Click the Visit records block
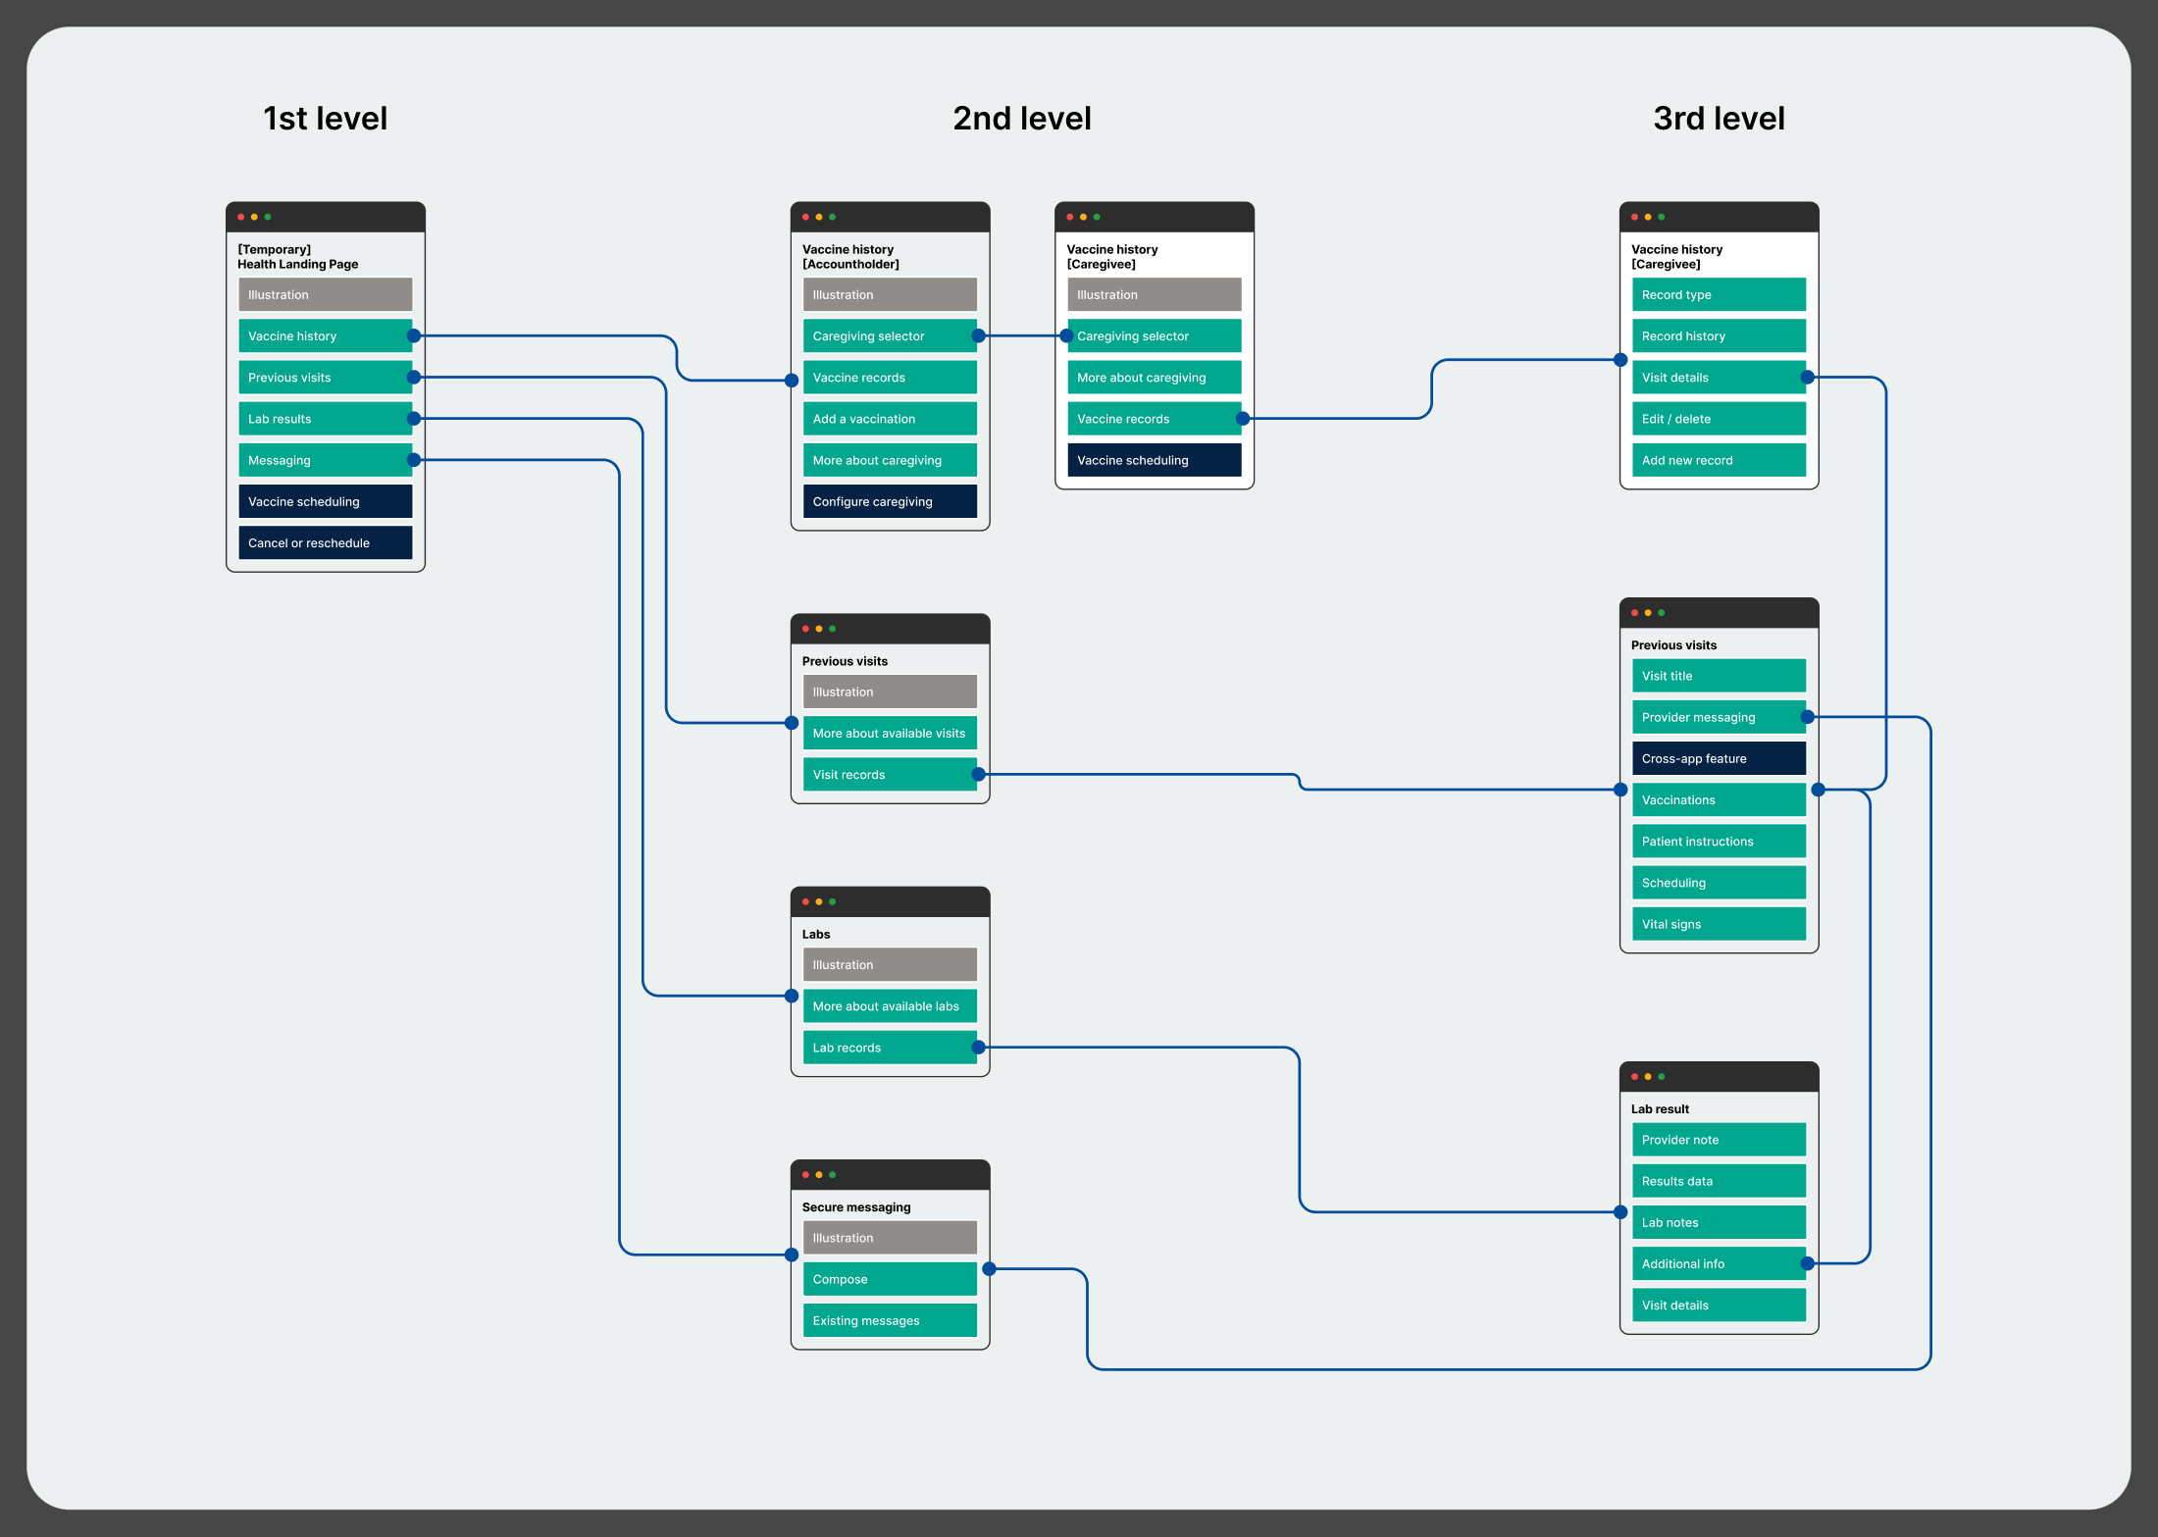The height and width of the screenshot is (1537, 2158). tap(890, 774)
